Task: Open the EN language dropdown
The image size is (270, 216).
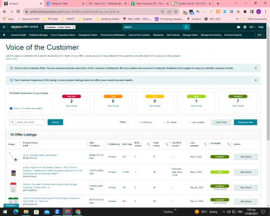Action: pos(252,27)
